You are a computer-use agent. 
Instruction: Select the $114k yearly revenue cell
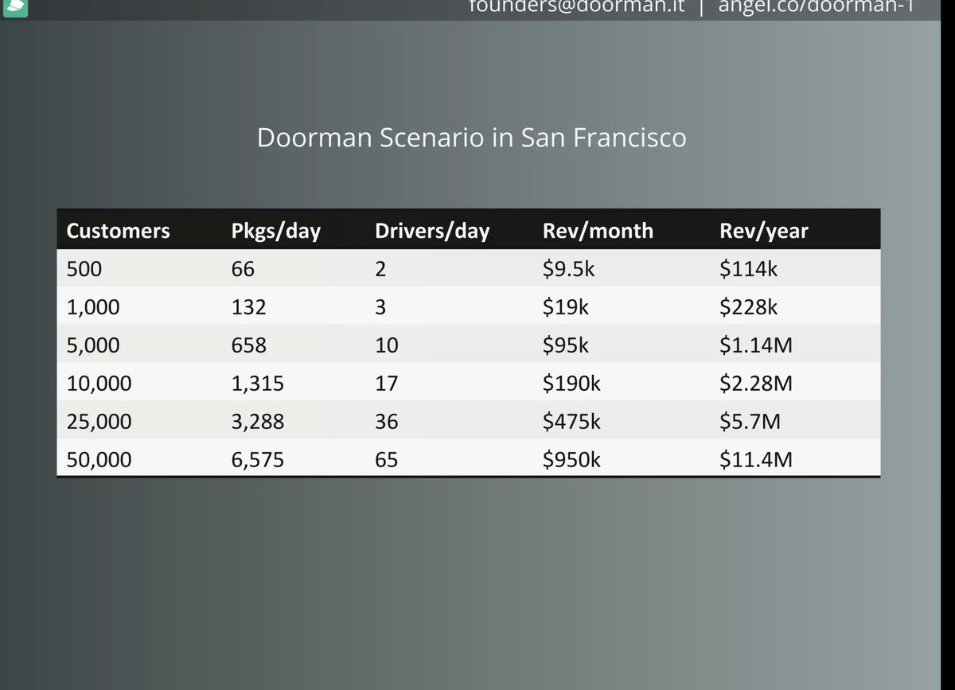pos(748,269)
